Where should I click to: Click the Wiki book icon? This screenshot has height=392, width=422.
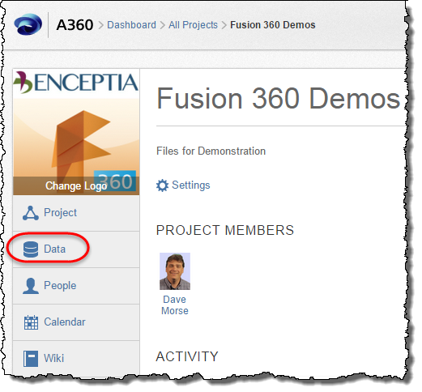click(31, 359)
